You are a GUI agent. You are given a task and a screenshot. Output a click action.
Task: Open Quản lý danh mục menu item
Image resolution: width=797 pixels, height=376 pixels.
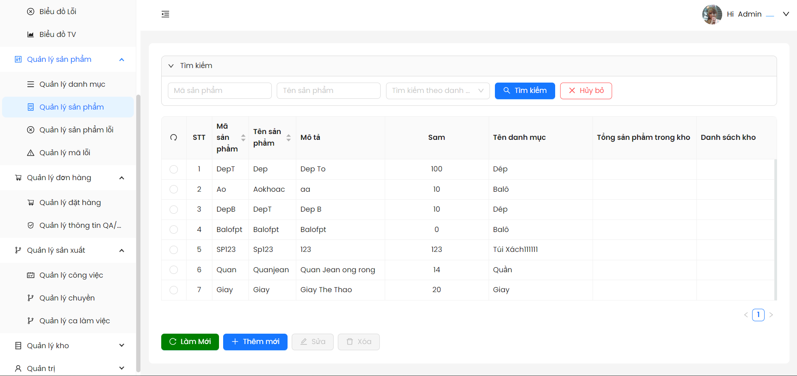pos(72,84)
